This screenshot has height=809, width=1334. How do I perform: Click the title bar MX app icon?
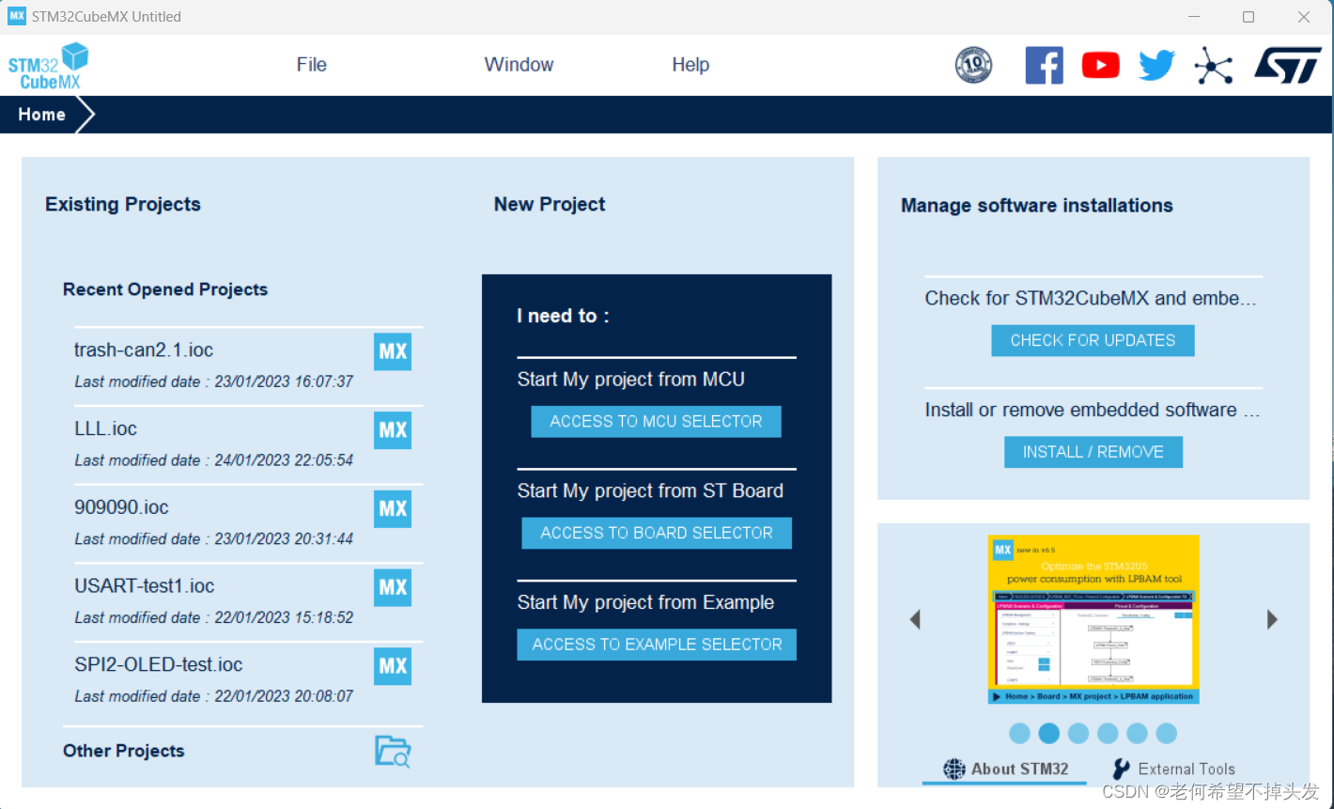pyautogui.click(x=17, y=16)
